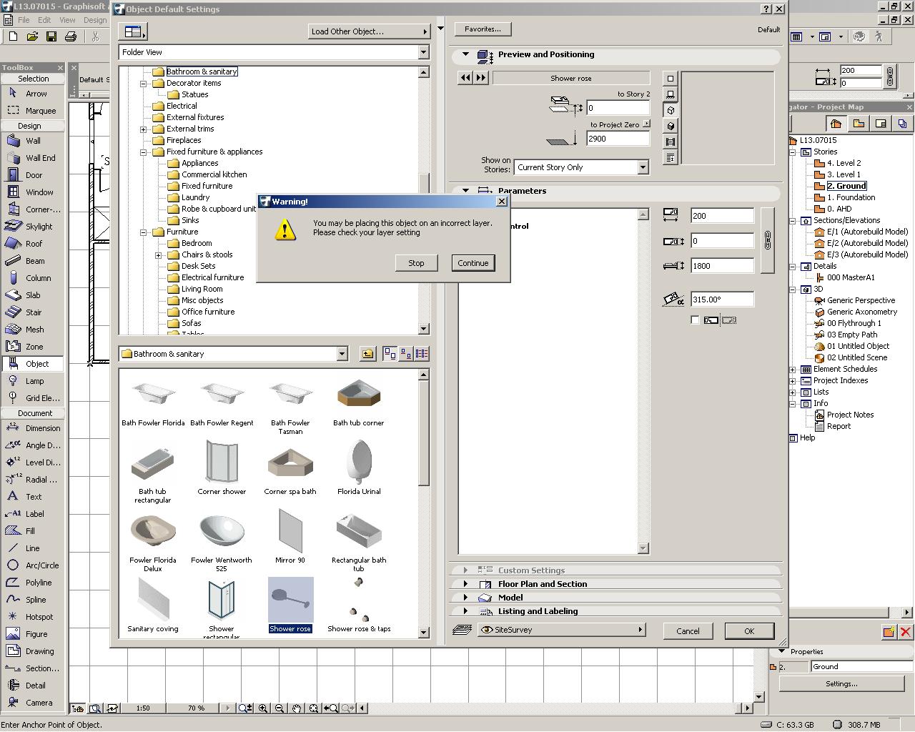Open the Show on Stories dropdown
This screenshot has height=732, width=915.
point(642,167)
